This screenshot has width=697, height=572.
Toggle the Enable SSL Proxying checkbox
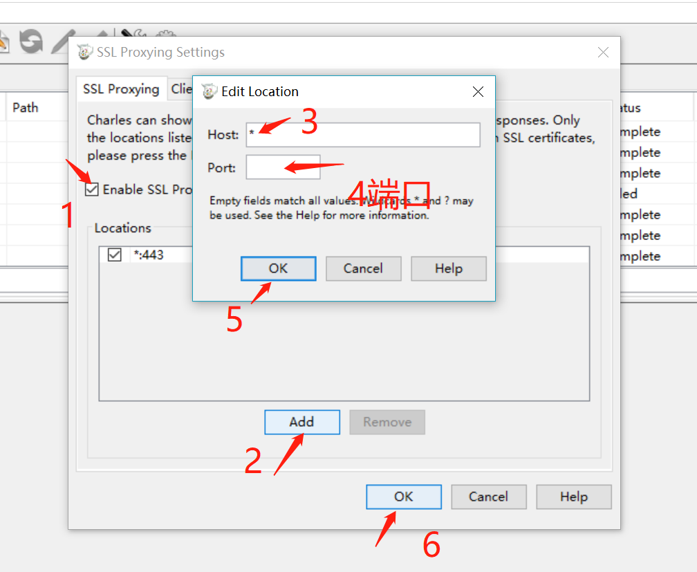tap(91, 190)
